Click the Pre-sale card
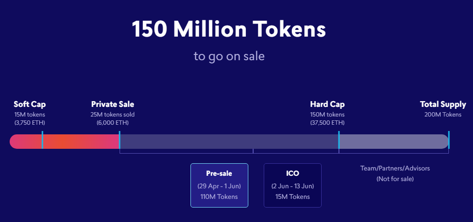 pyautogui.click(x=219, y=185)
